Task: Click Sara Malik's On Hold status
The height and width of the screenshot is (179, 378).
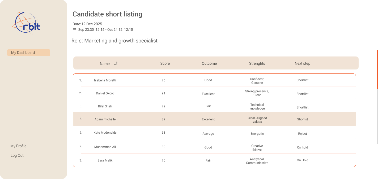Action: tap(302, 160)
